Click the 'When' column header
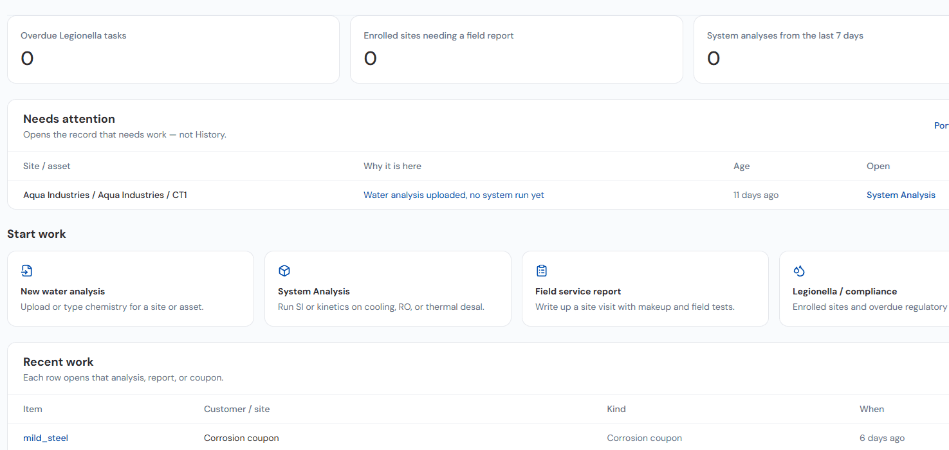Image resolution: width=949 pixels, height=450 pixels. 872,409
